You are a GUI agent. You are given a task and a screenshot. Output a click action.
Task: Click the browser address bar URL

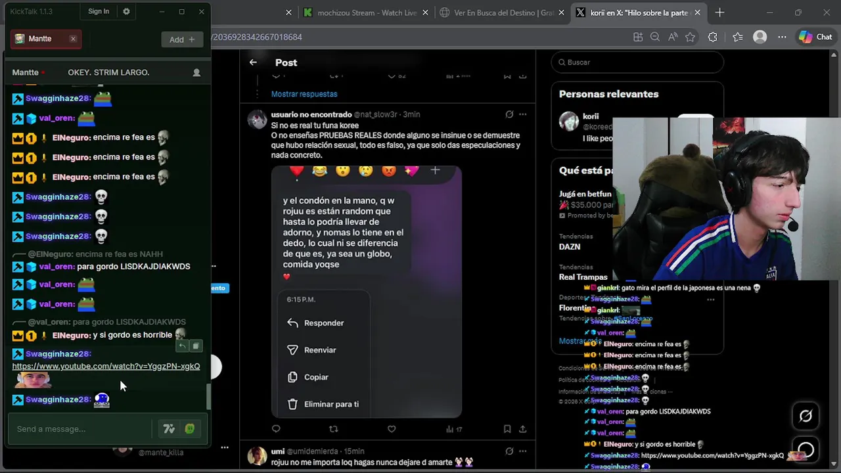coord(256,37)
